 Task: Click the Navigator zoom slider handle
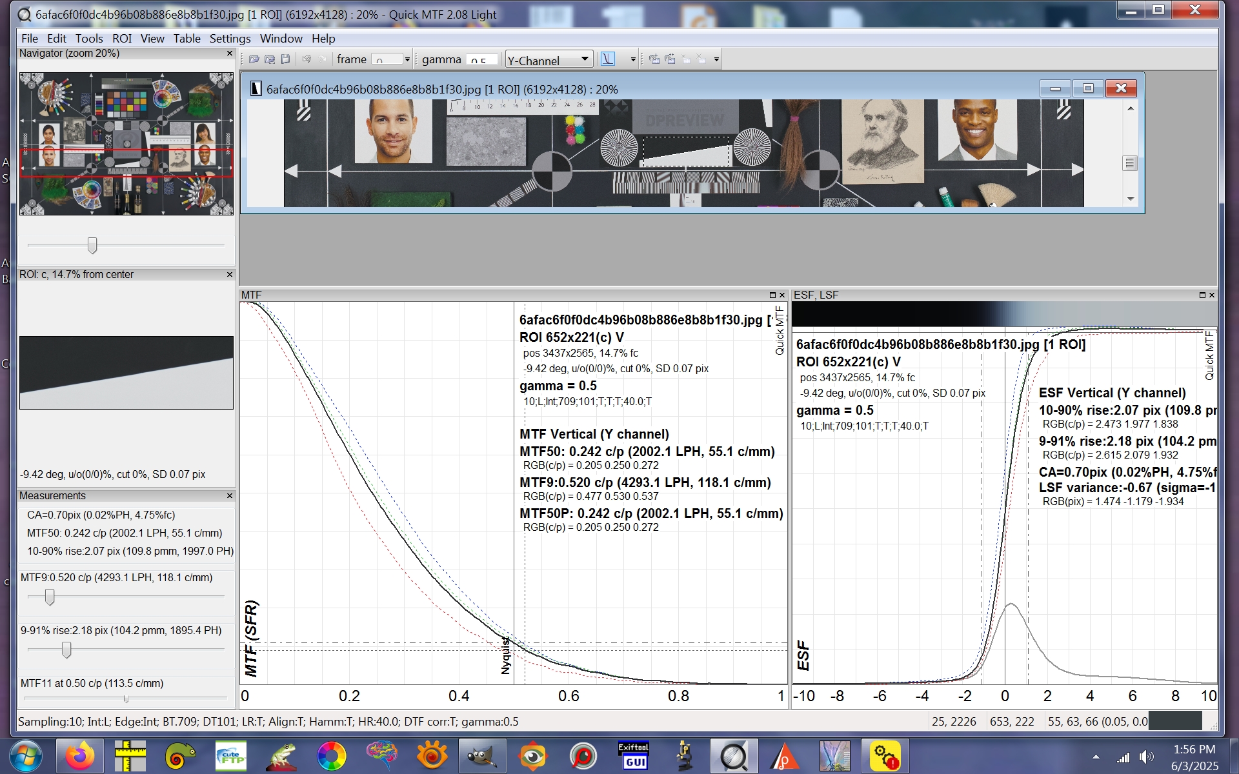click(x=92, y=245)
